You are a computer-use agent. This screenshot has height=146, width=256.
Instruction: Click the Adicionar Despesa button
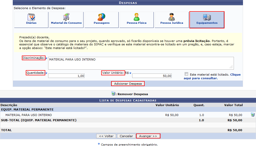point(128,84)
